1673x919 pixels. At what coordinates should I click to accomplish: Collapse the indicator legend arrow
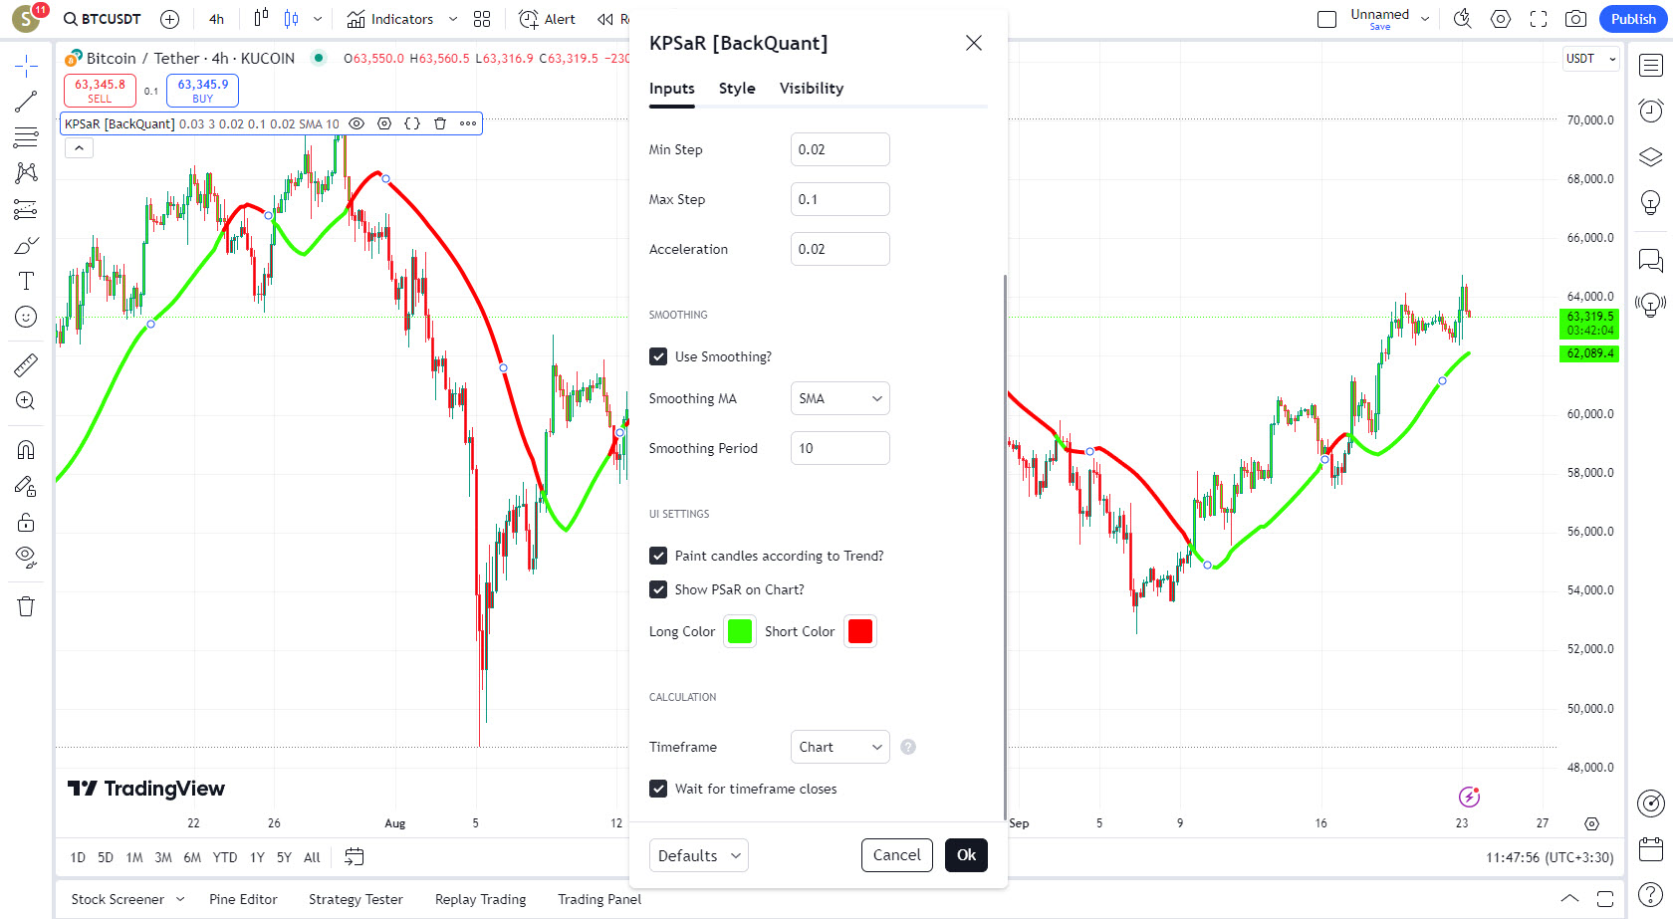79,148
